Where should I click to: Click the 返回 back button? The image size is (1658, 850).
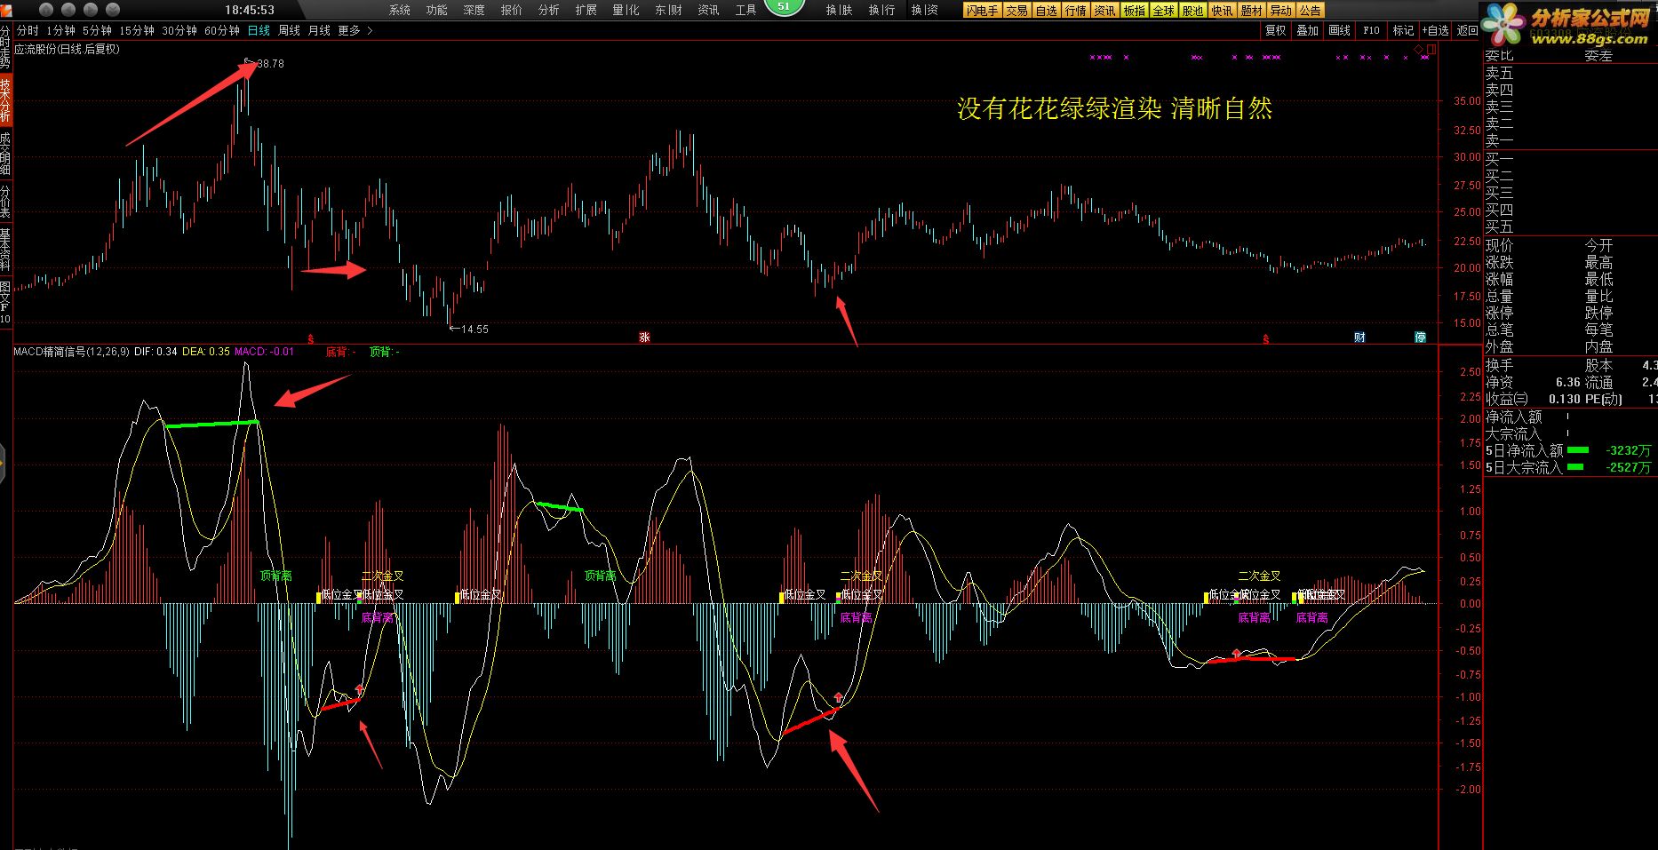(x=1468, y=30)
